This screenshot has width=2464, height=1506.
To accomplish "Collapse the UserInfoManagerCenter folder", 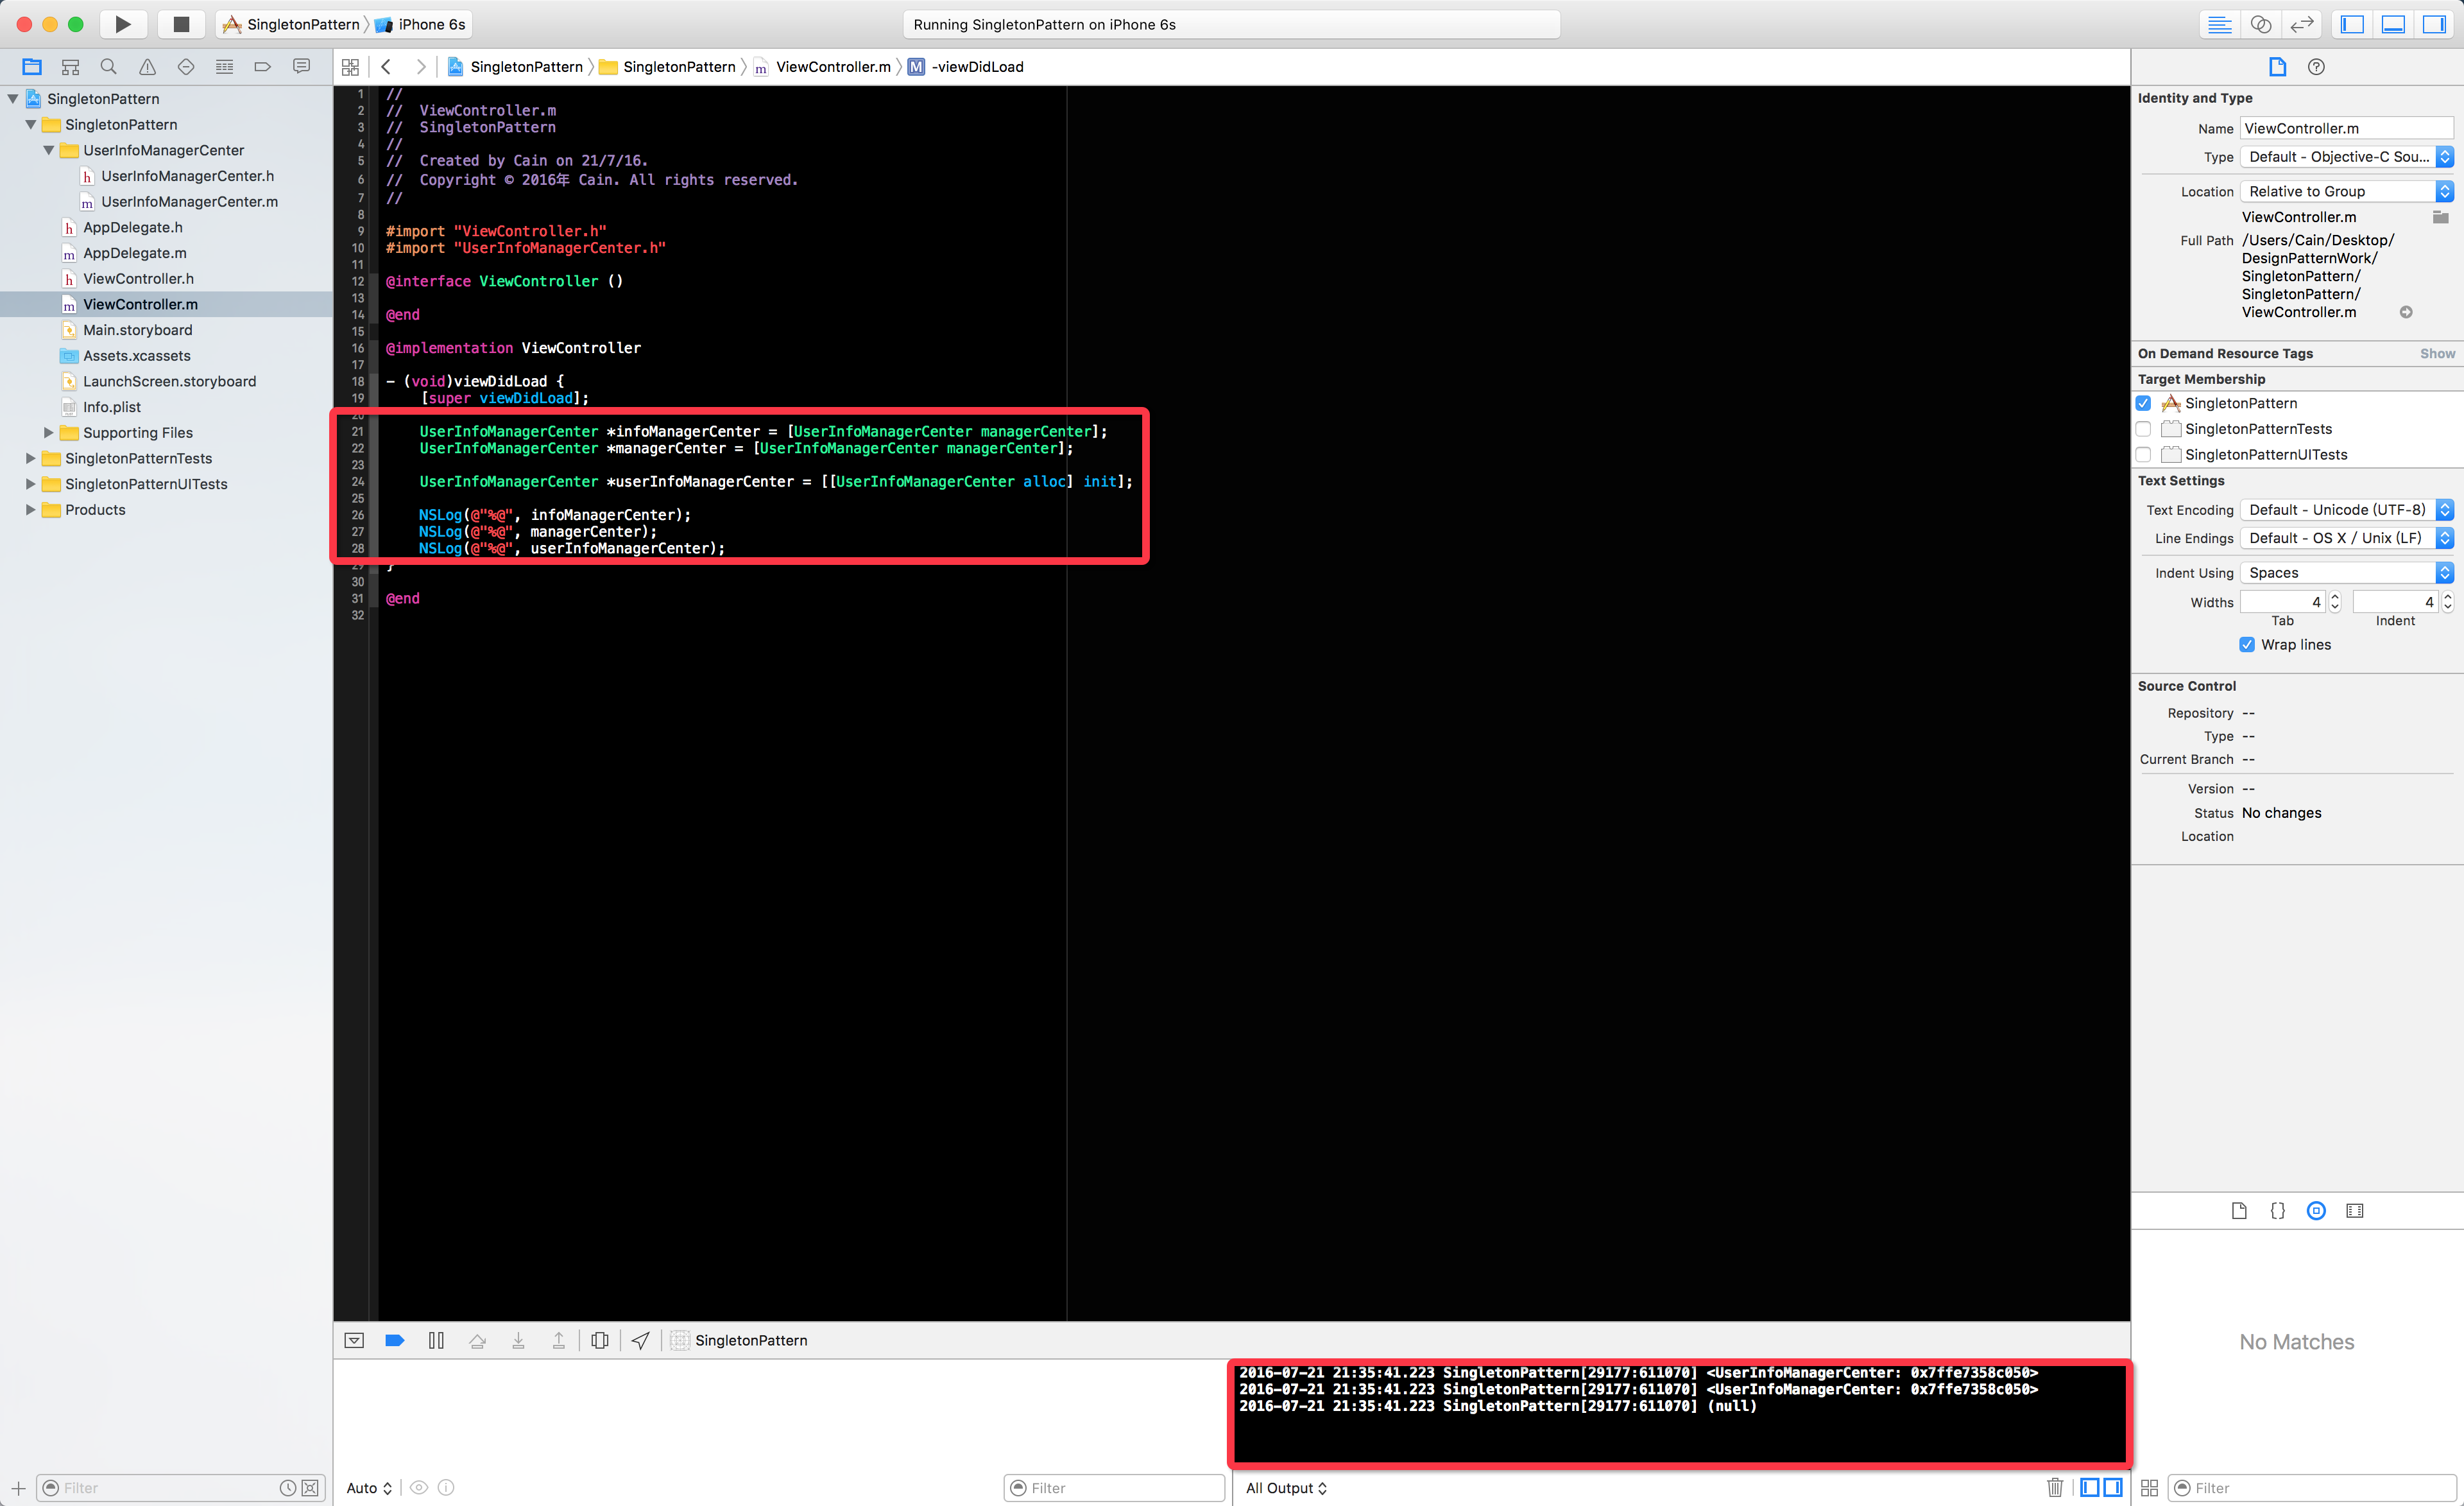I will 49,150.
